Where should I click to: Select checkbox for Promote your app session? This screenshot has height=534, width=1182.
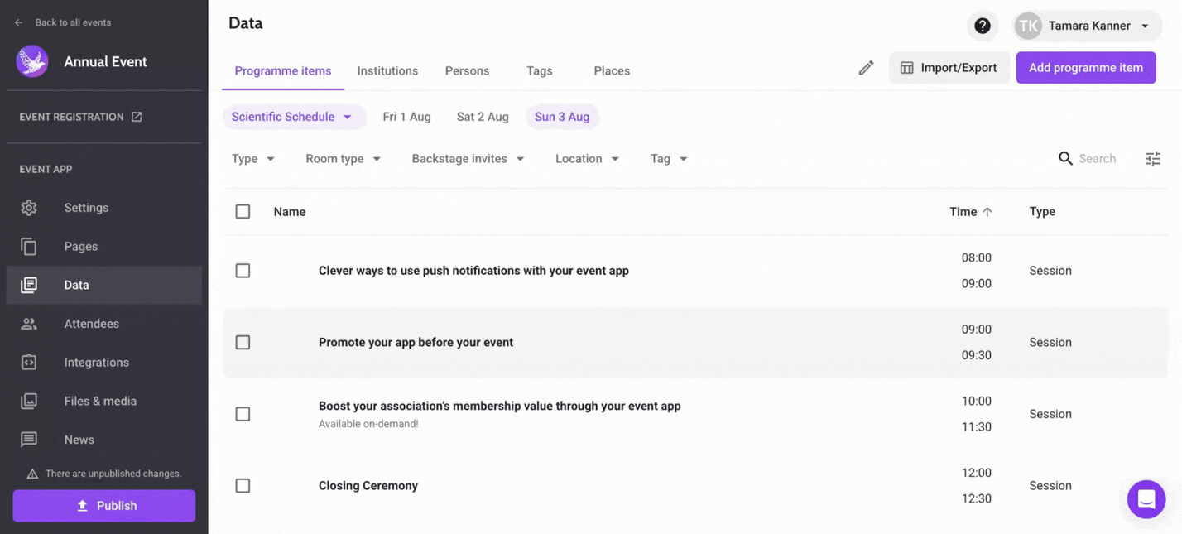[x=243, y=342]
